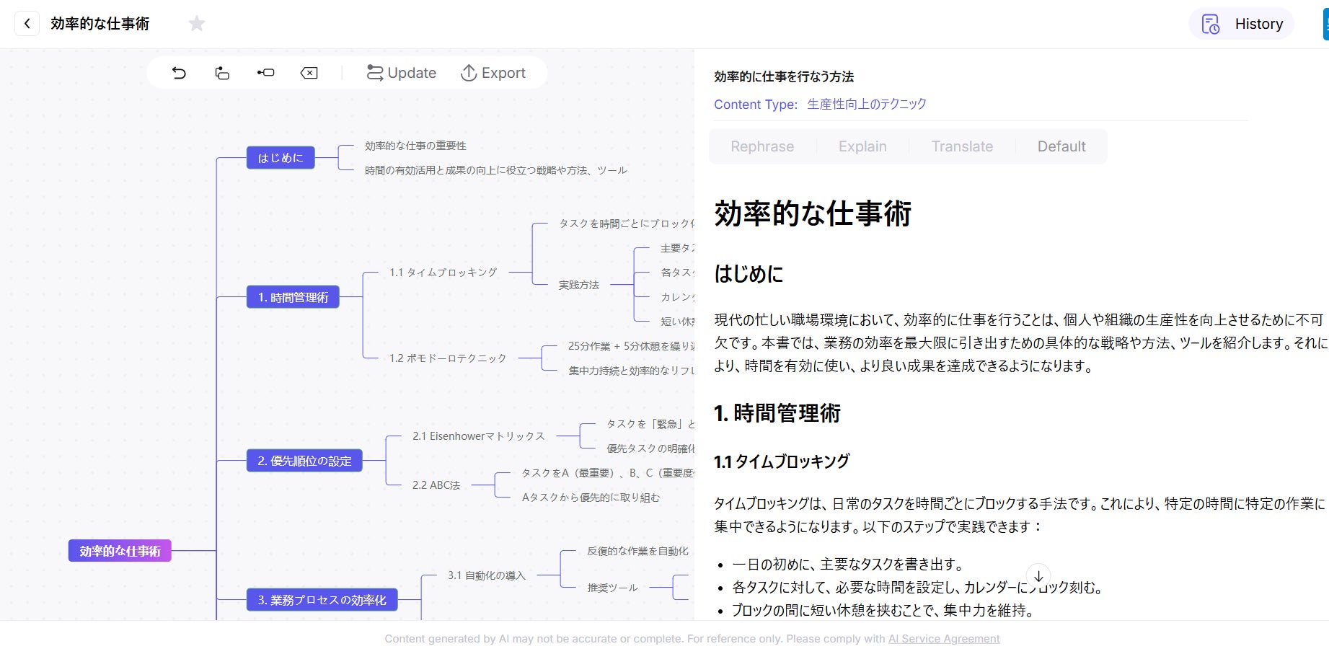Select the 効率的な仕事の重要性 node

pyautogui.click(x=415, y=146)
